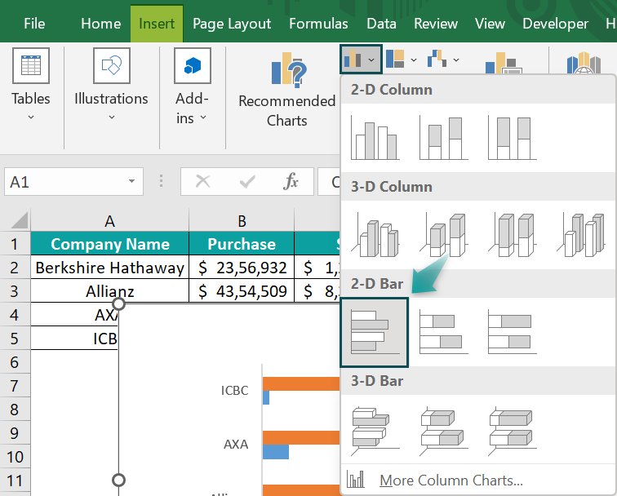Open the column chart dropdown arrow
The image size is (617, 496).
[x=372, y=60]
